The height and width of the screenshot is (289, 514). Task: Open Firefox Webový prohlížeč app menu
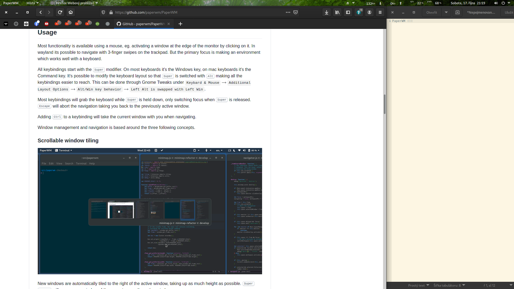point(74,3)
